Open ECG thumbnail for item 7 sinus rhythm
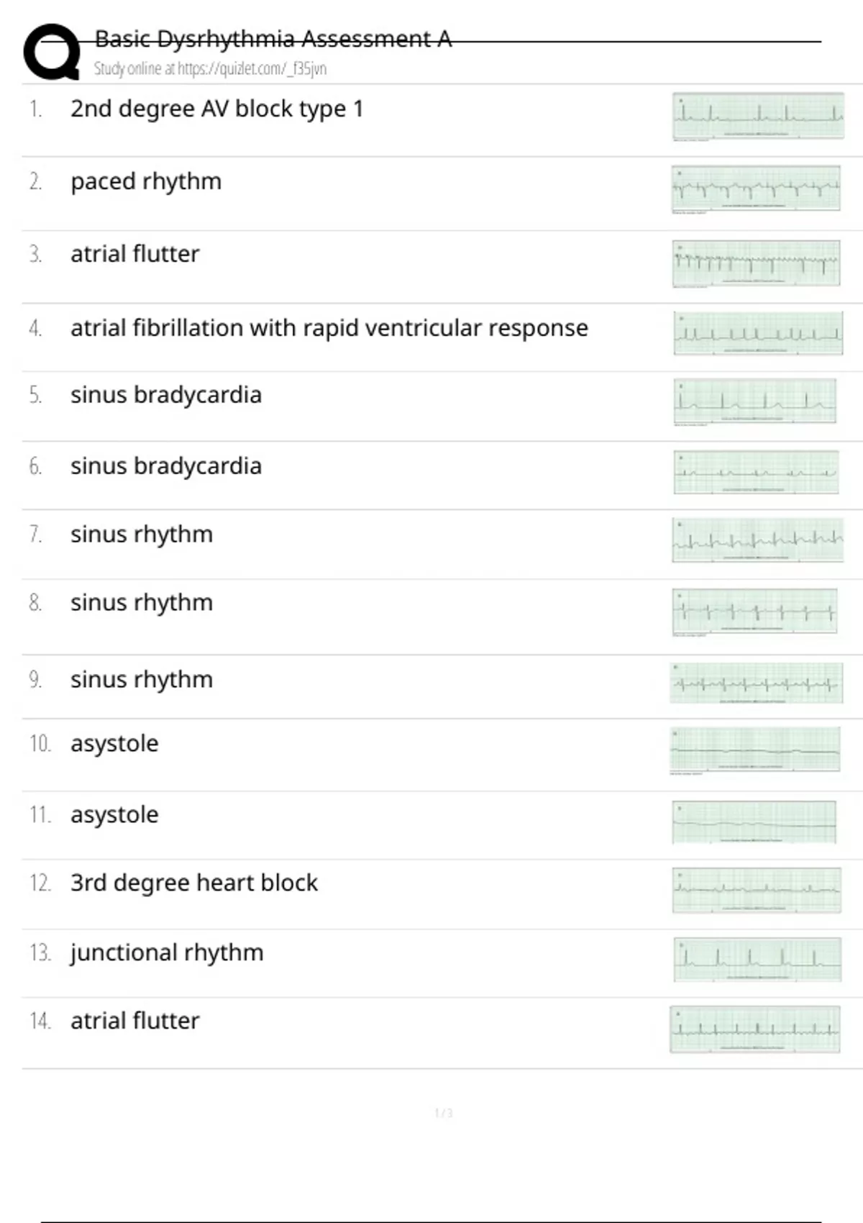This screenshot has height=1223, width=863. 758,540
